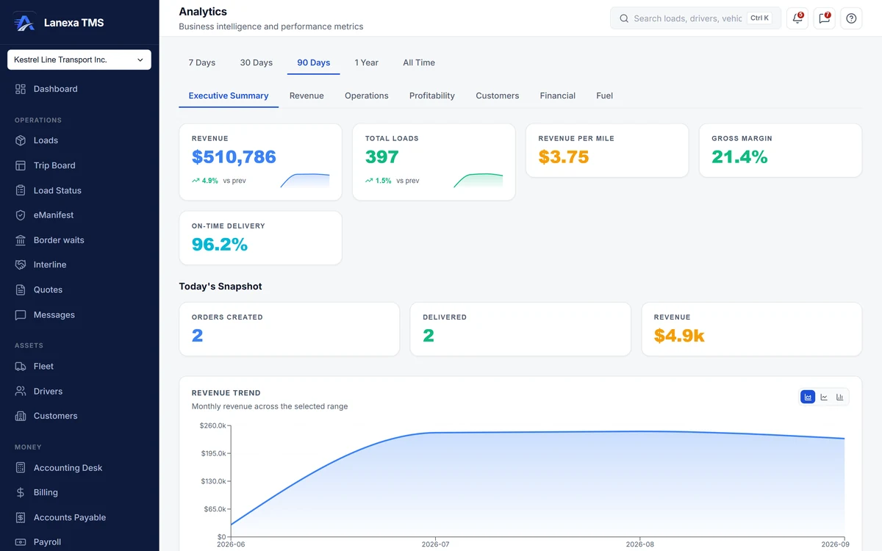882x551 pixels.
Task: Click the Payroll banknote icon
Action: tap(21, 542)
